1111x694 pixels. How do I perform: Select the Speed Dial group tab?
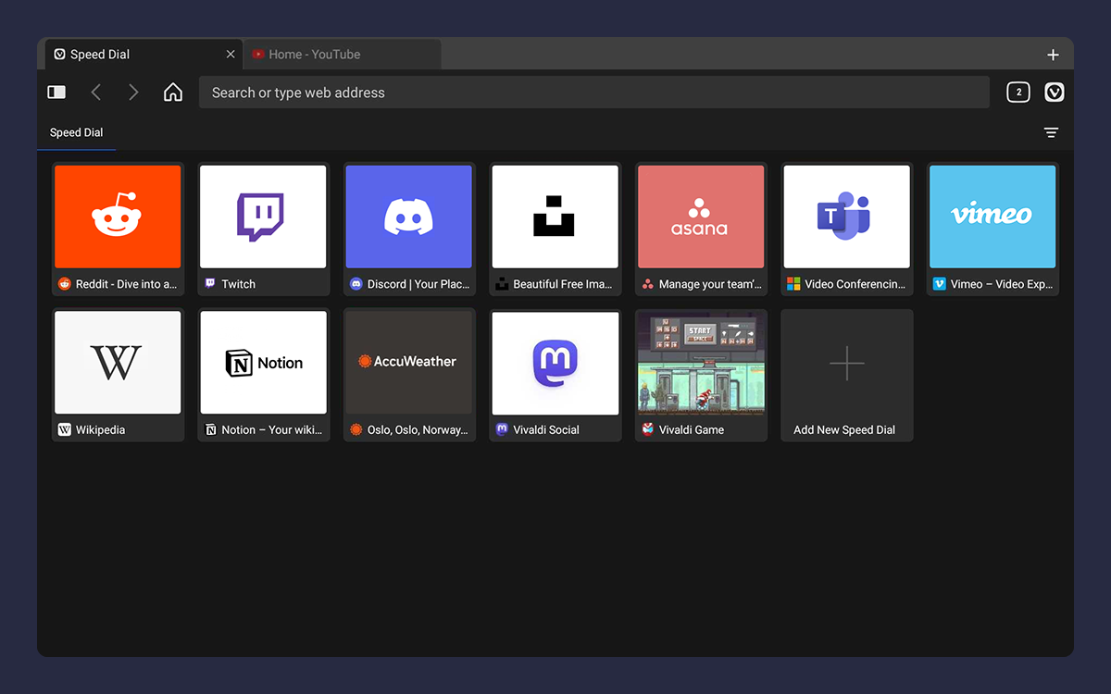[76, 132]
